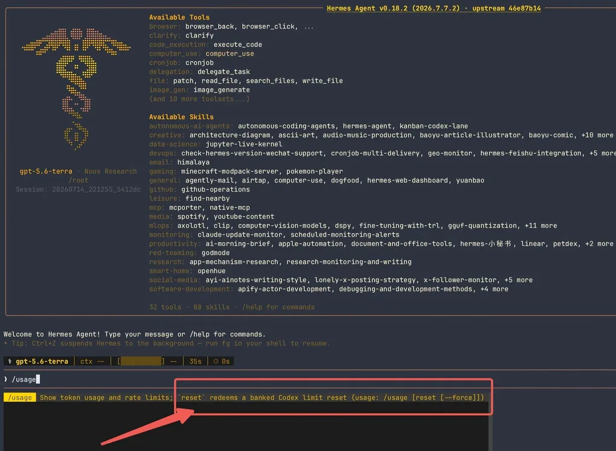Click 'pokemon-player' gaming skill
The image size is (616, 451).
(x=314, y=171)
